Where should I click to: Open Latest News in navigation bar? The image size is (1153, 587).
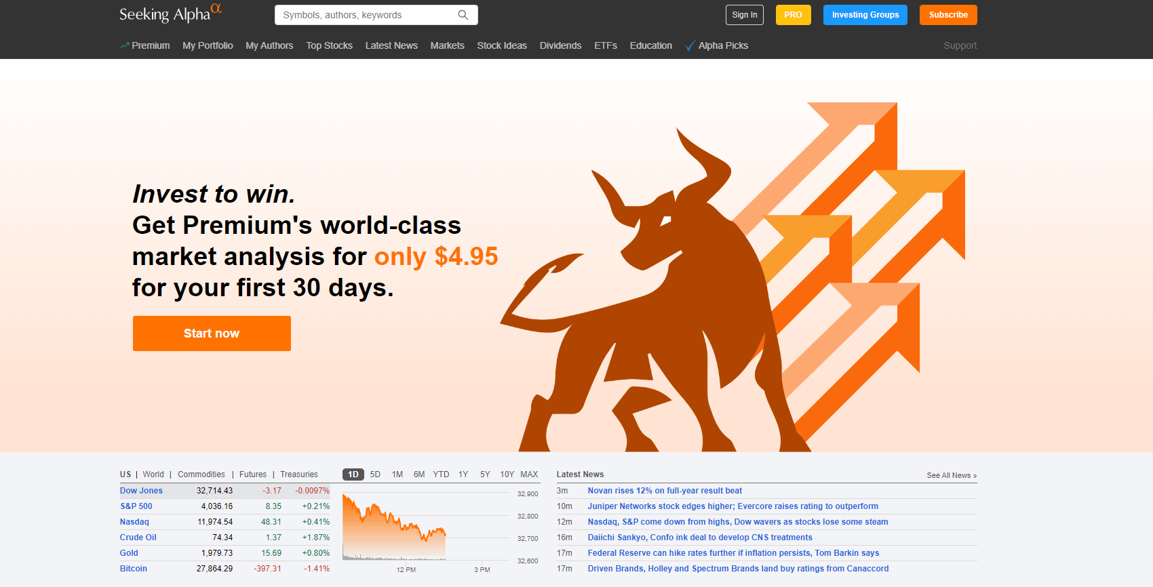point(391,45)
